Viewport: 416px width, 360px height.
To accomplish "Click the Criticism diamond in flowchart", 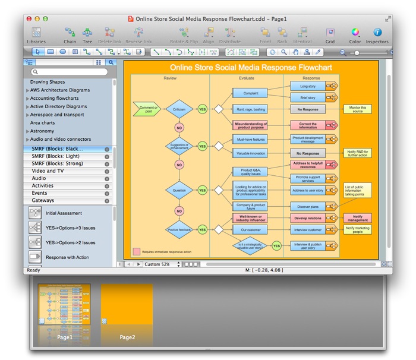I will [x=179, y=109].
